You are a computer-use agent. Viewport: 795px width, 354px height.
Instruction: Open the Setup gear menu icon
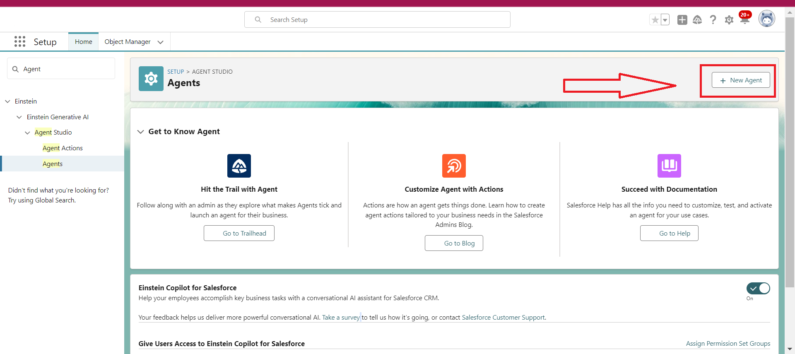[729, 20]
